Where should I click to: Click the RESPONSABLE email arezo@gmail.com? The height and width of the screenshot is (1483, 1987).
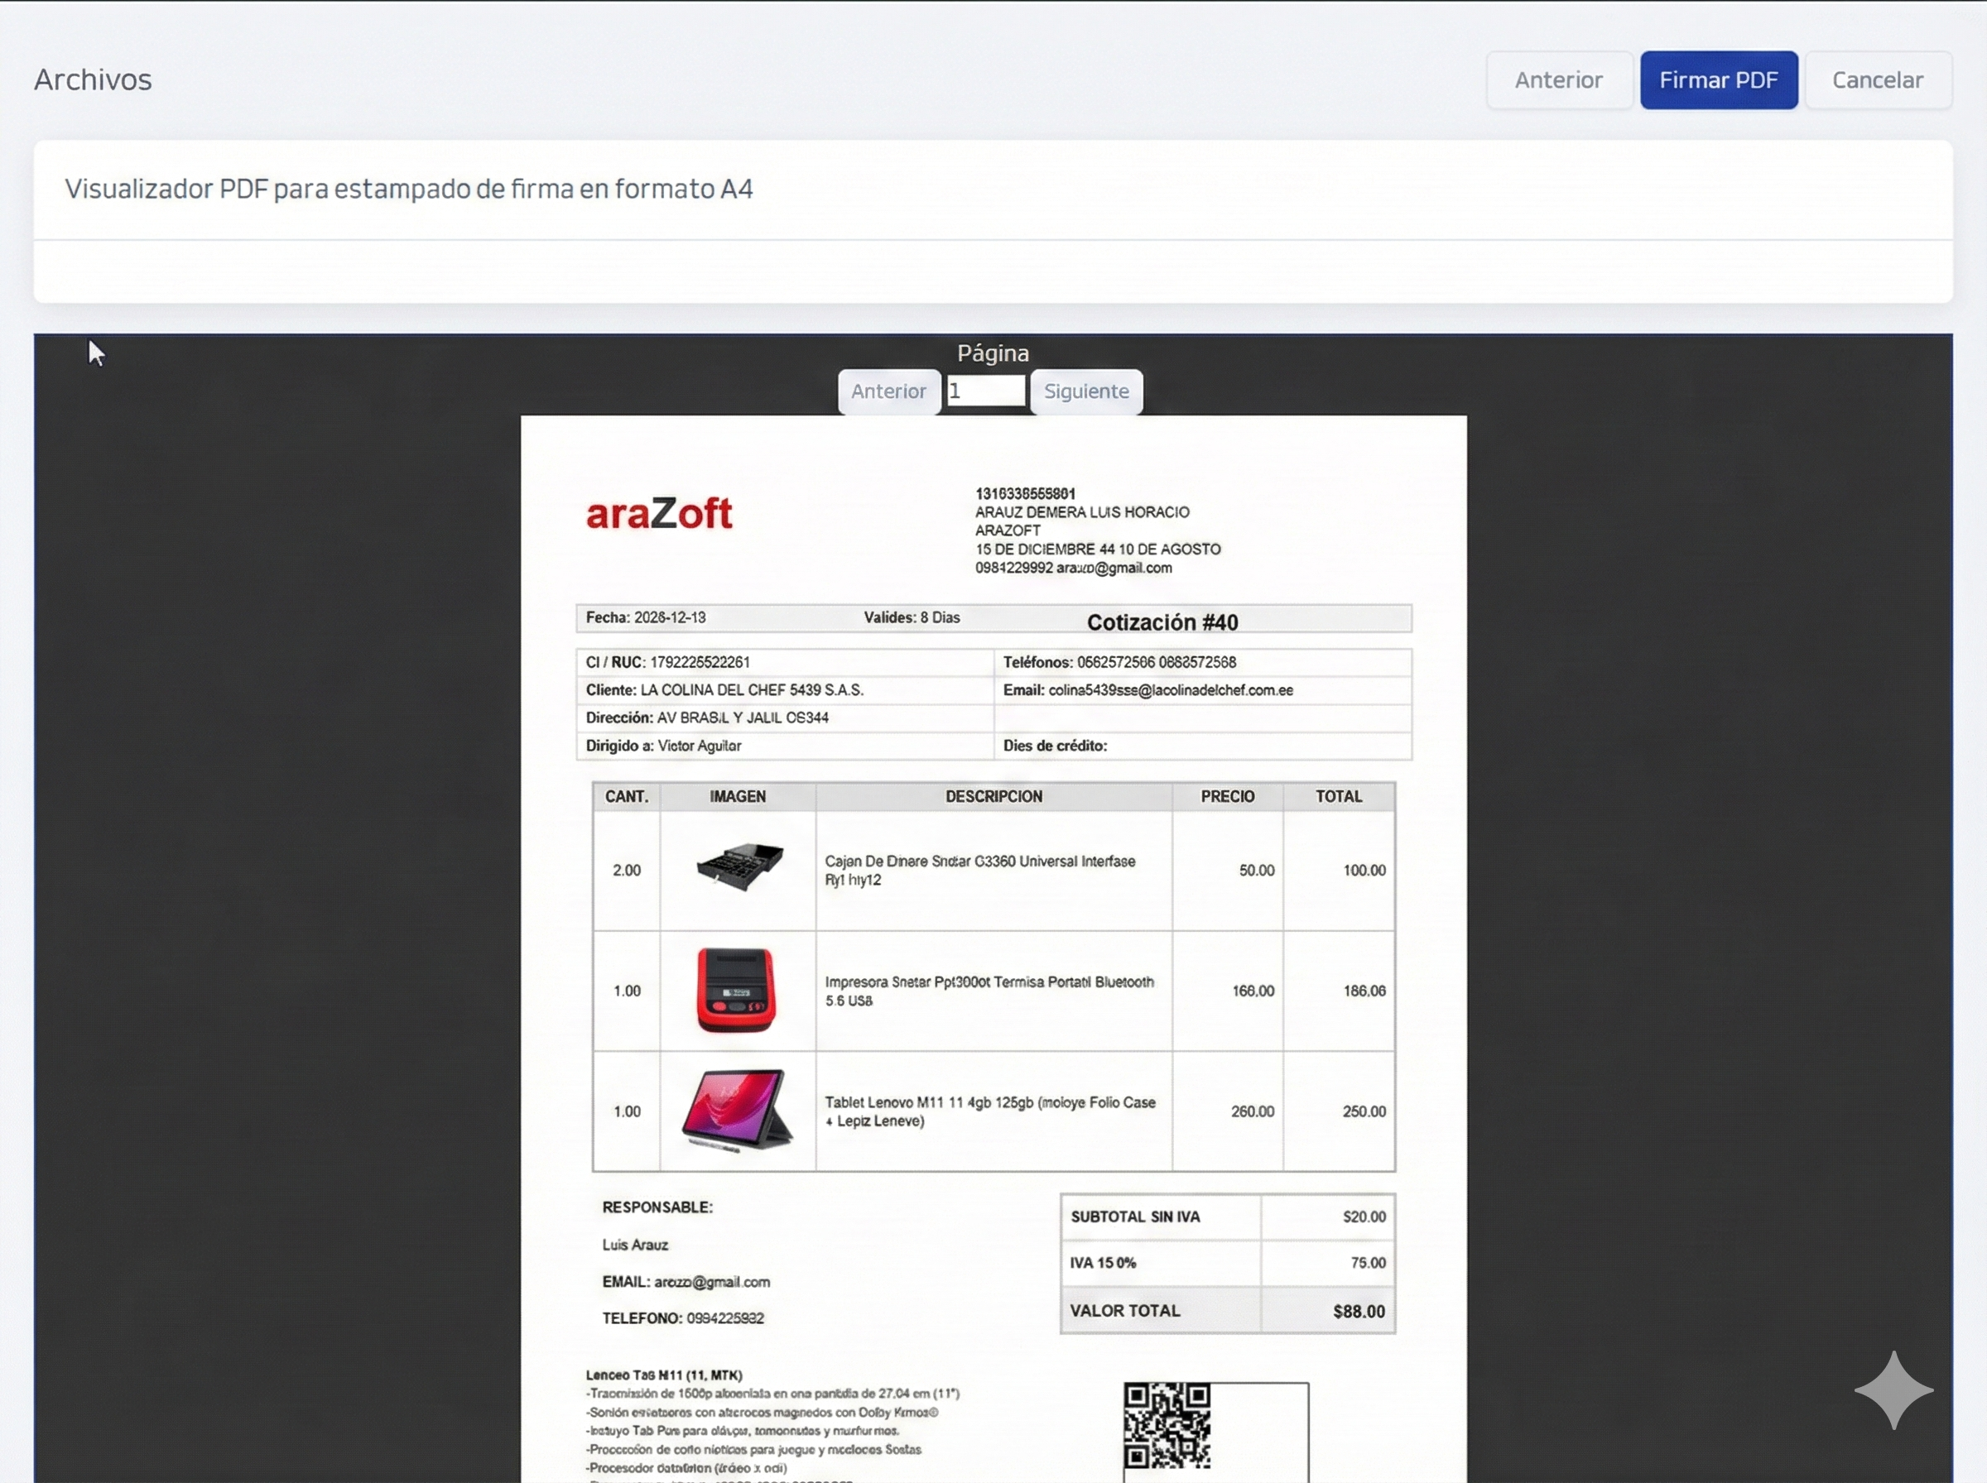click(x=711, y=1282)
